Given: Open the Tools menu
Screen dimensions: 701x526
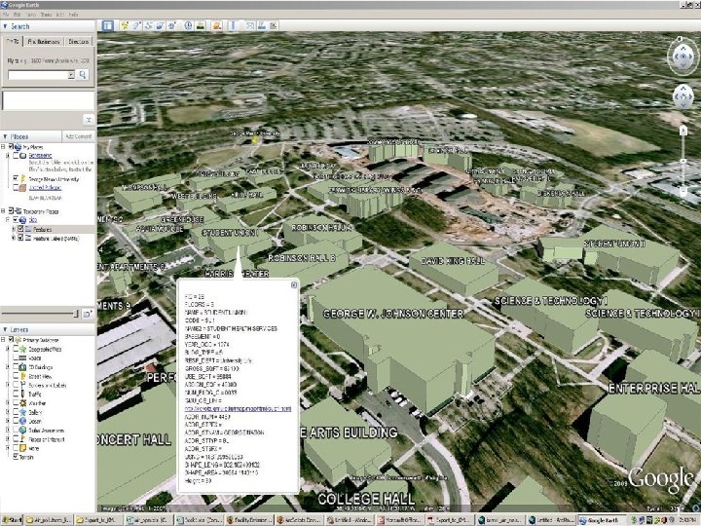Looking at the screenshot, I should pyautogui.click(x=46, y=15).
